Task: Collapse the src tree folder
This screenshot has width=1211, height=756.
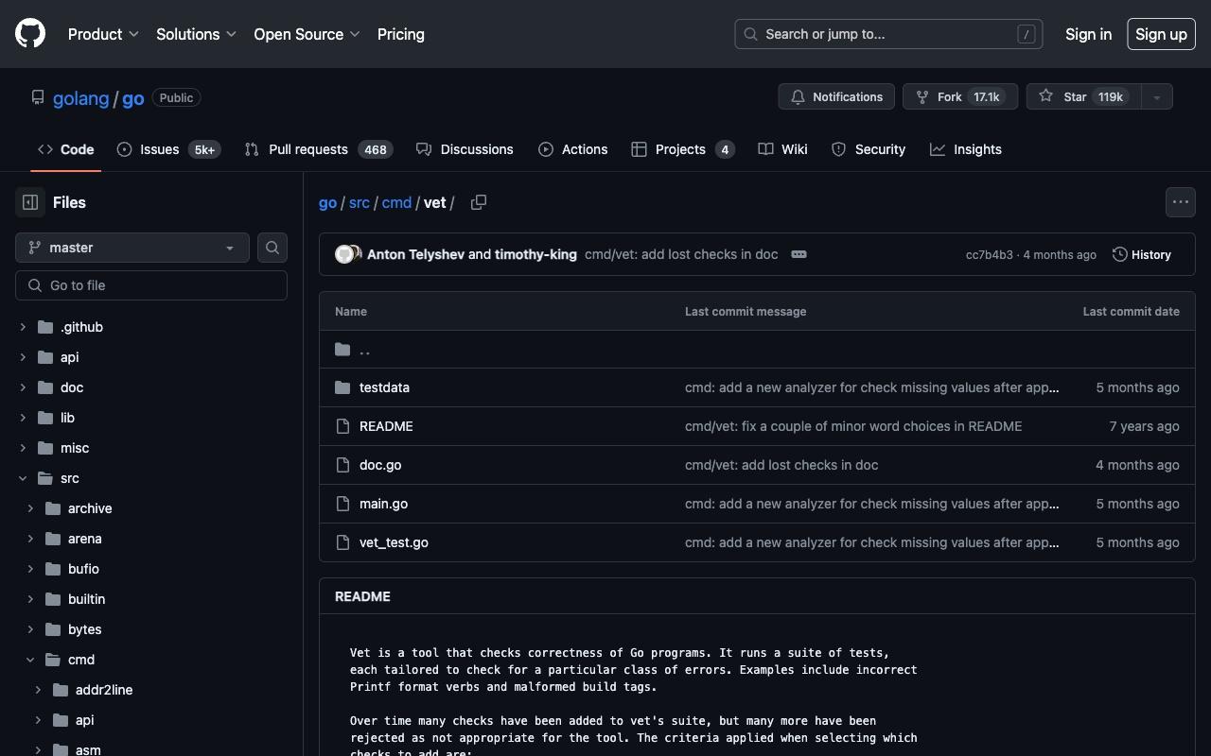Action: coord(23,478)
